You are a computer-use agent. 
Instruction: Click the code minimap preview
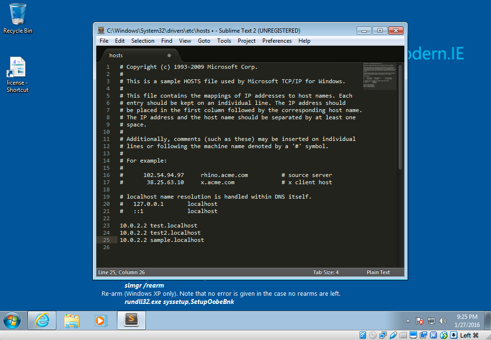(x=380, y=76)
